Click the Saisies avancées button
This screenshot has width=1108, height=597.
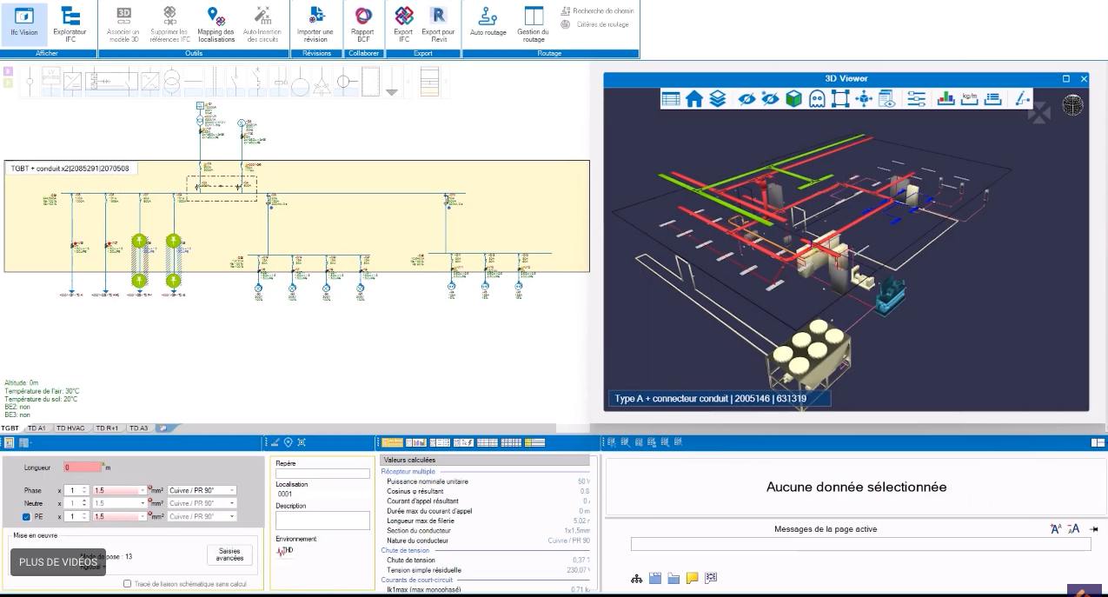[x=229, y=554]
